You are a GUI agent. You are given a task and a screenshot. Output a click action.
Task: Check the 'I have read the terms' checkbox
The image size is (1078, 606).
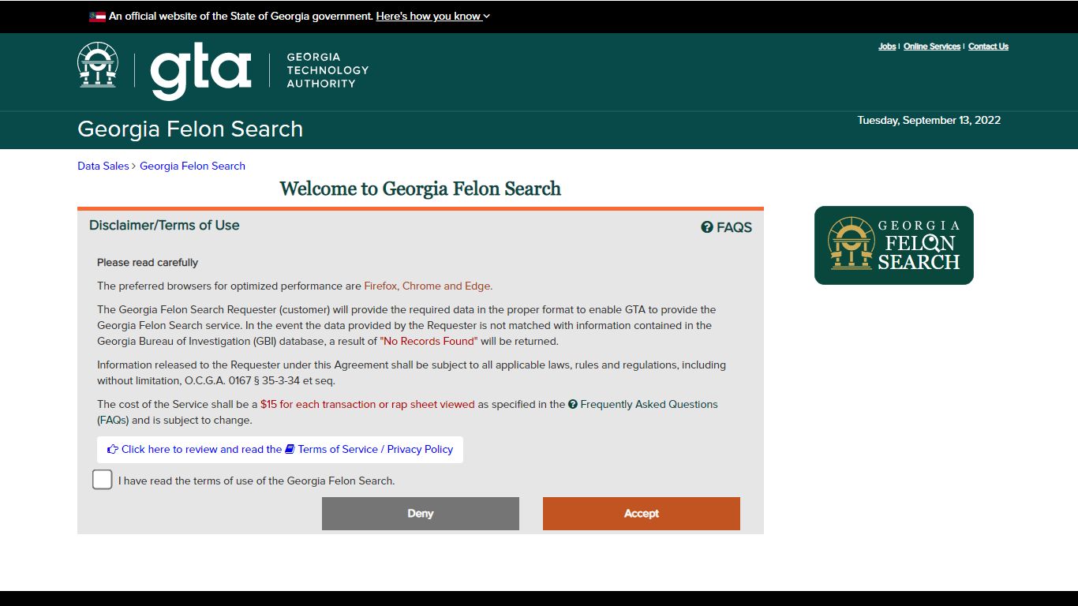103,480
